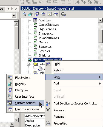
Task: Click the Detected Dependencies folder icon
Action: (35, 64)
